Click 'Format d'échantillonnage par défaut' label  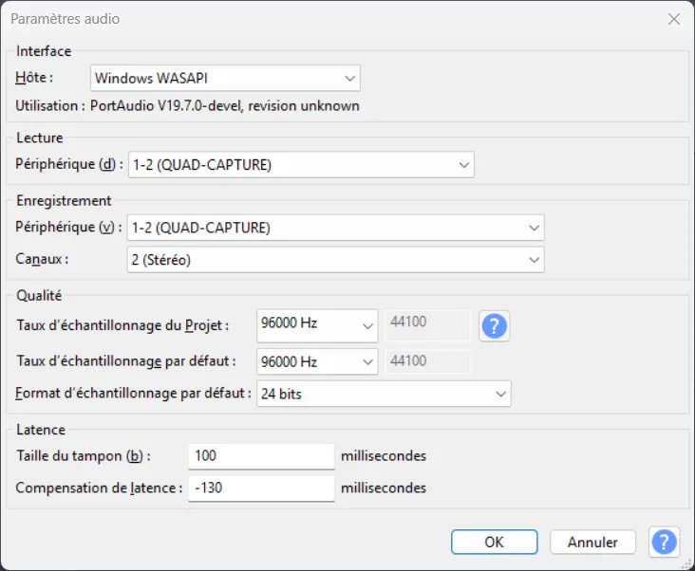point(134,393)
